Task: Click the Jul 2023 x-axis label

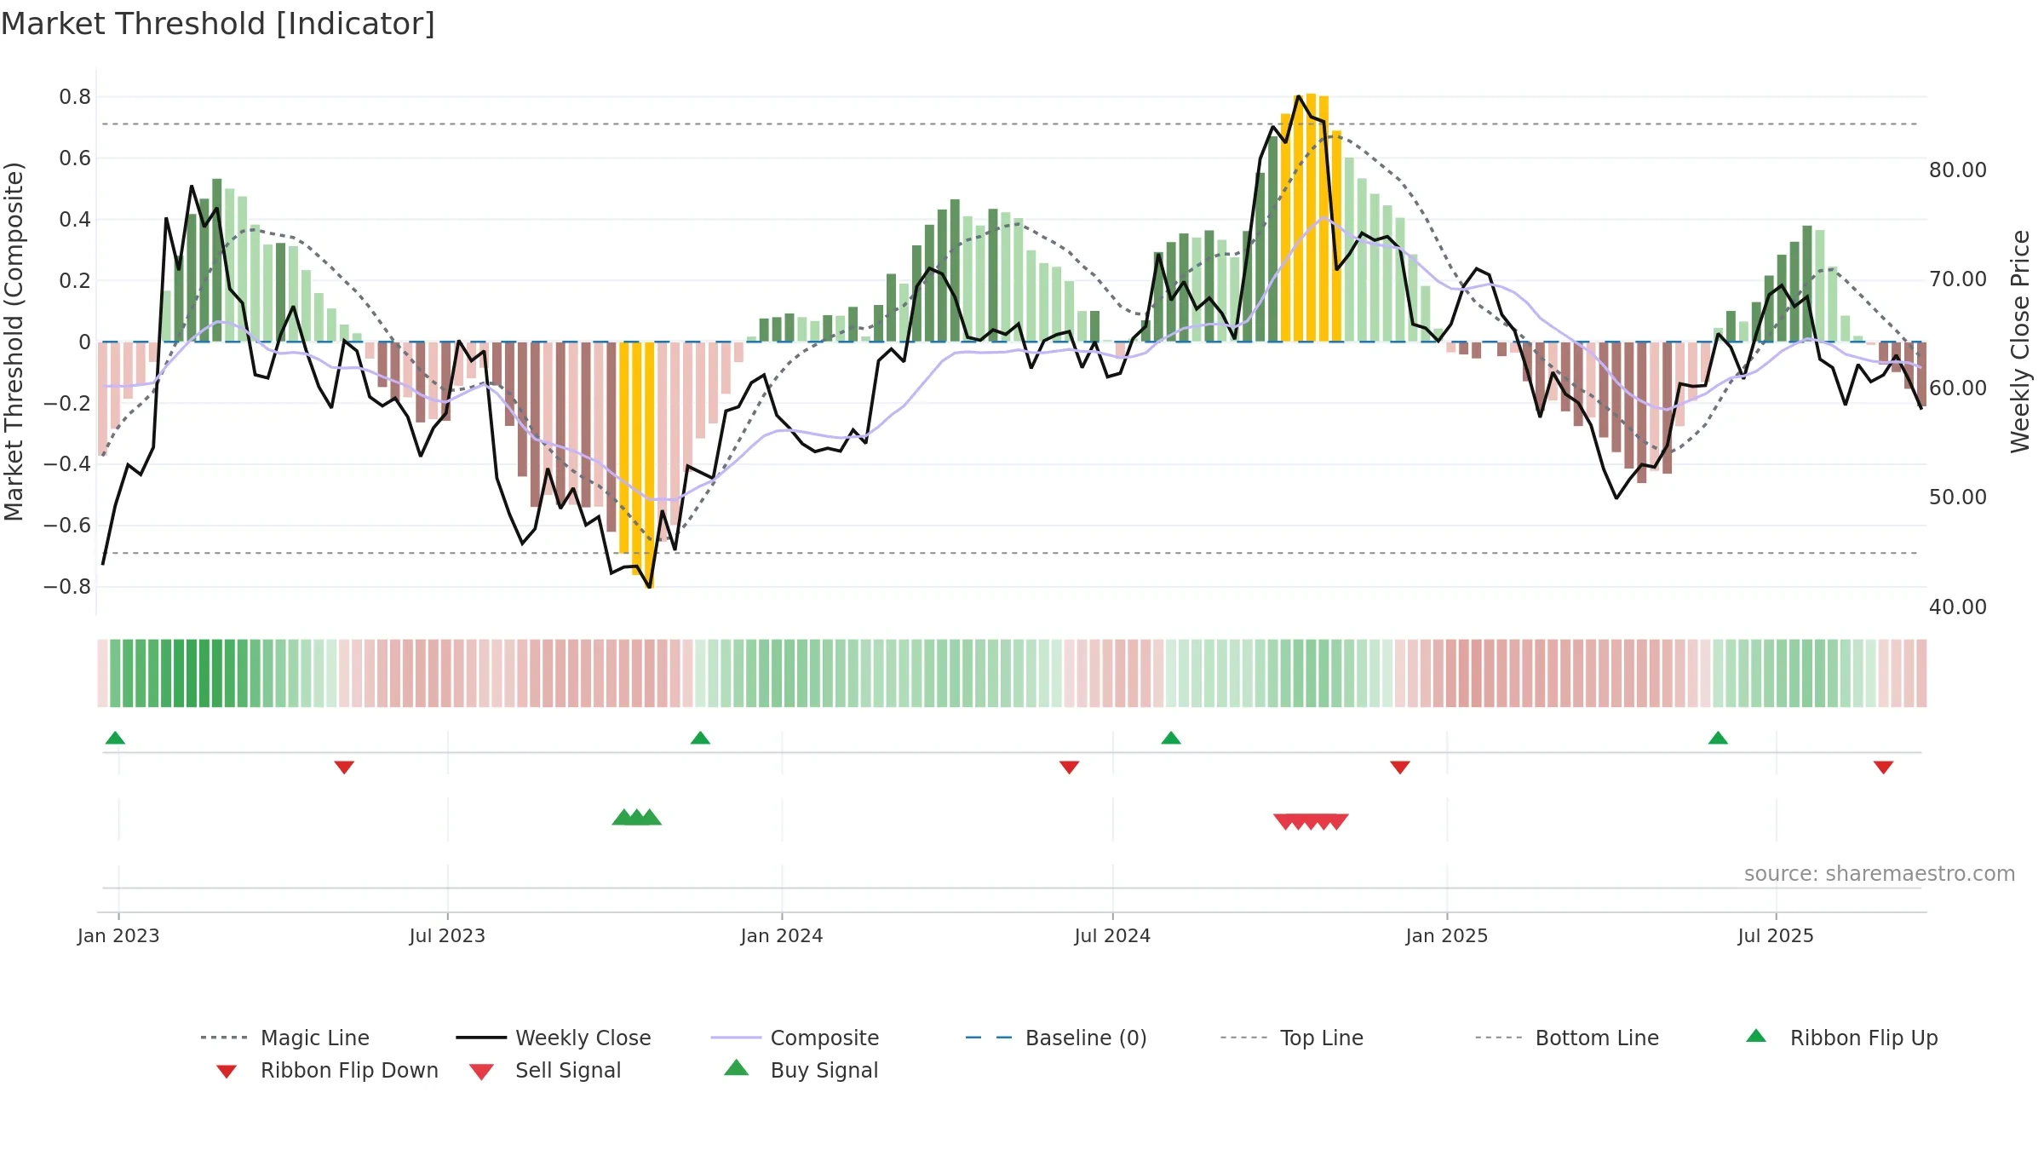Action: tap(447, 936)
